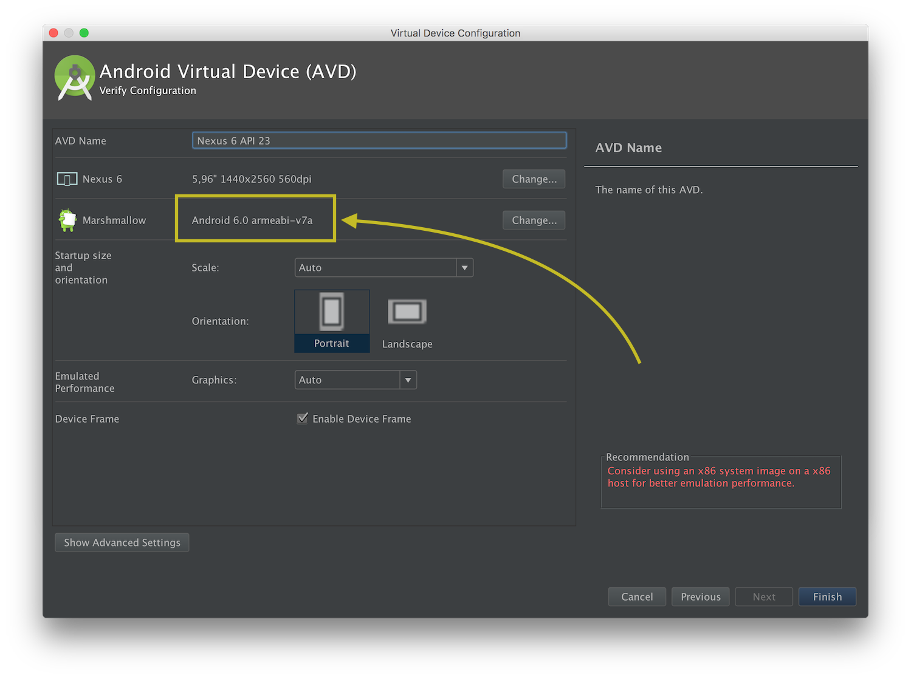Click the Emulated Performance label
This screenshot has height=679, width=911.
(x=84, y=382)
